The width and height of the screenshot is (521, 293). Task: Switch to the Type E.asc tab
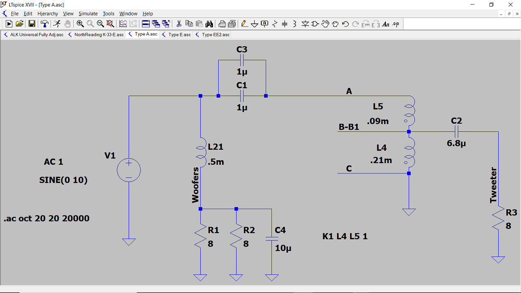click(176, 35)
